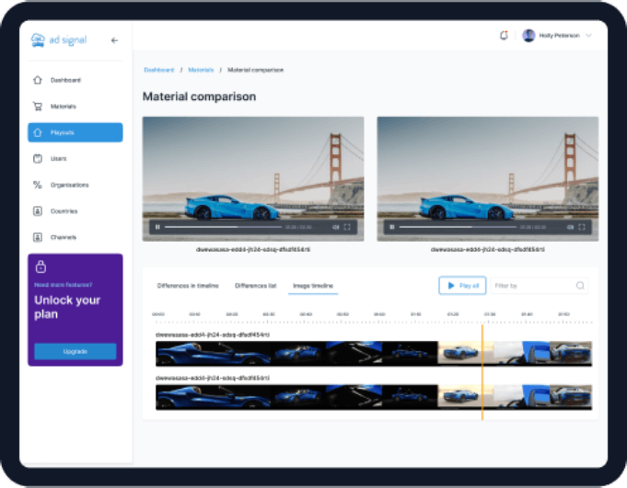Click the search icon in Filter by
This screenshot has height=488, width=627.
click(x=580, y=286)
